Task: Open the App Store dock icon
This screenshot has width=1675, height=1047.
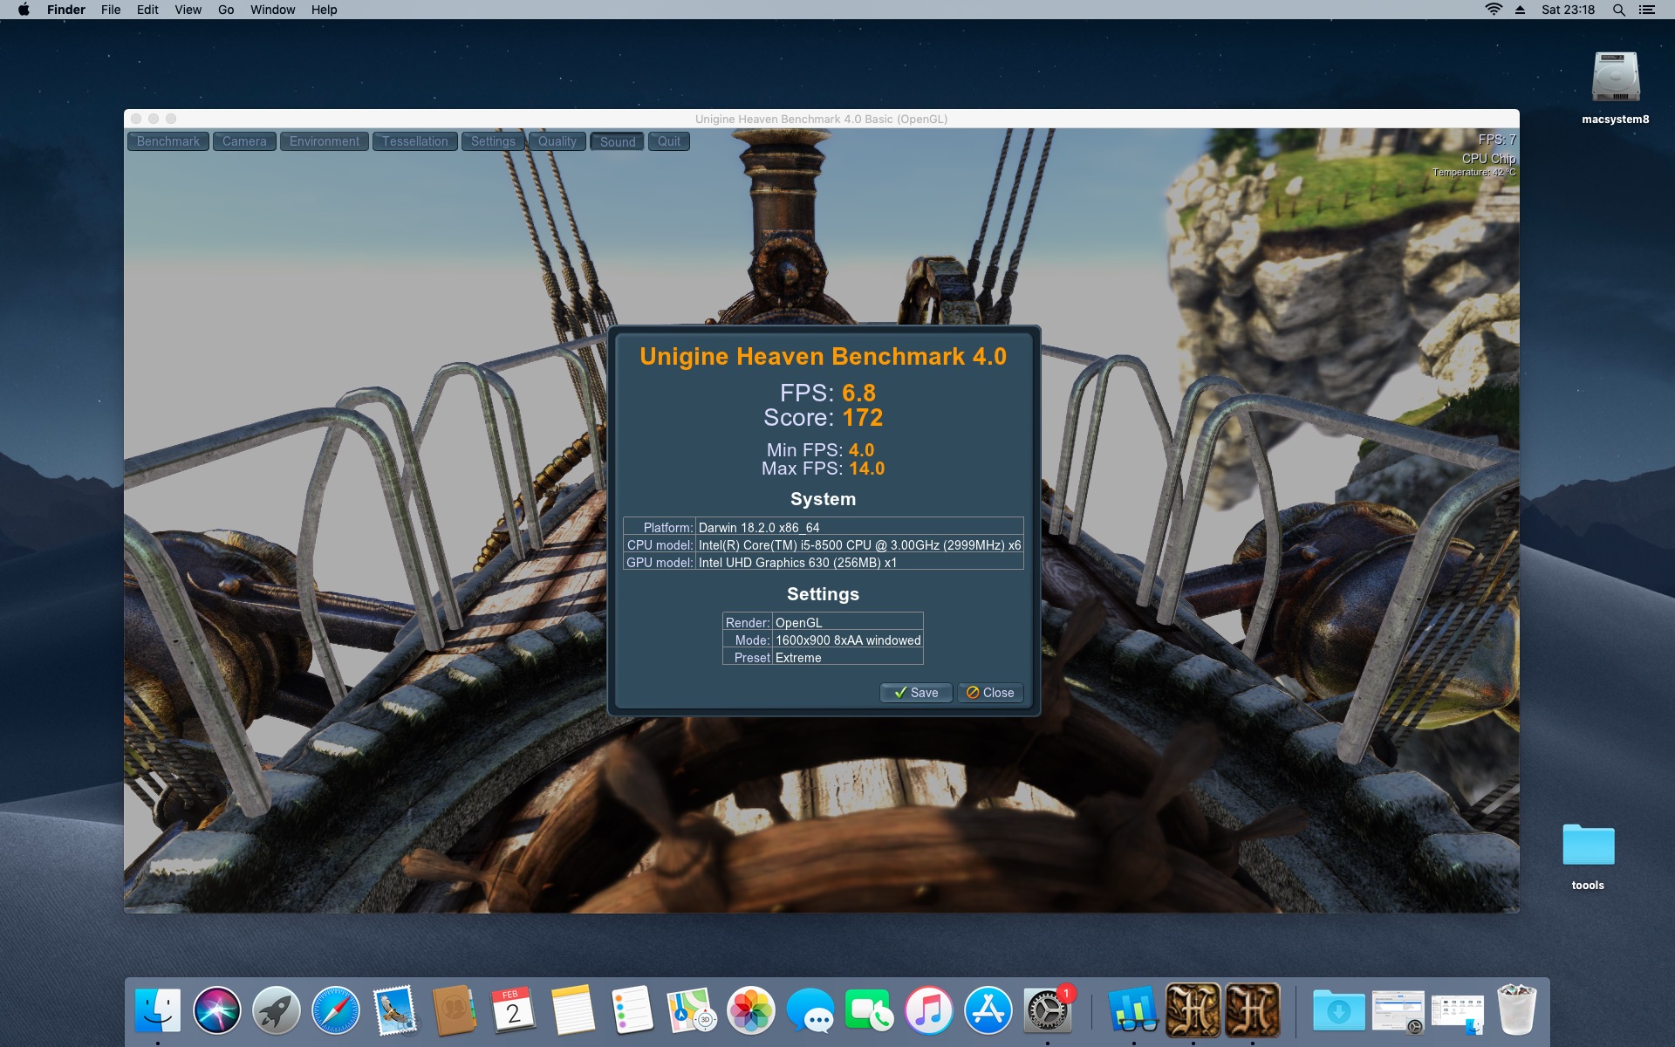Action: tap(988, 1011)
